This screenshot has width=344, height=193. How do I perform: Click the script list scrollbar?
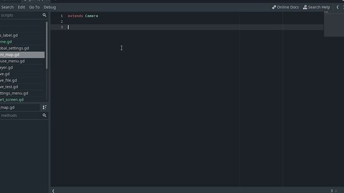[x=47, y=45]
